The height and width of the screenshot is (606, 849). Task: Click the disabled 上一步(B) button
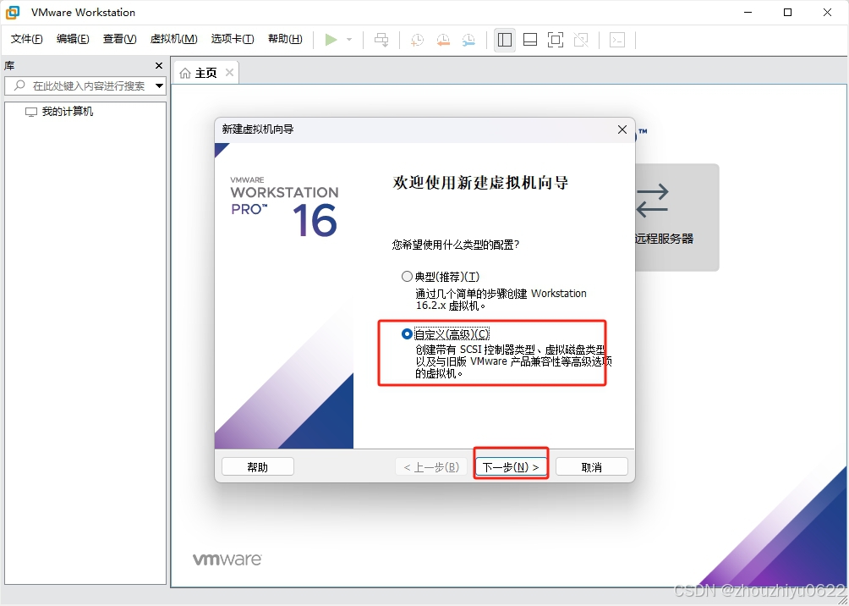[x=431, y=466]
